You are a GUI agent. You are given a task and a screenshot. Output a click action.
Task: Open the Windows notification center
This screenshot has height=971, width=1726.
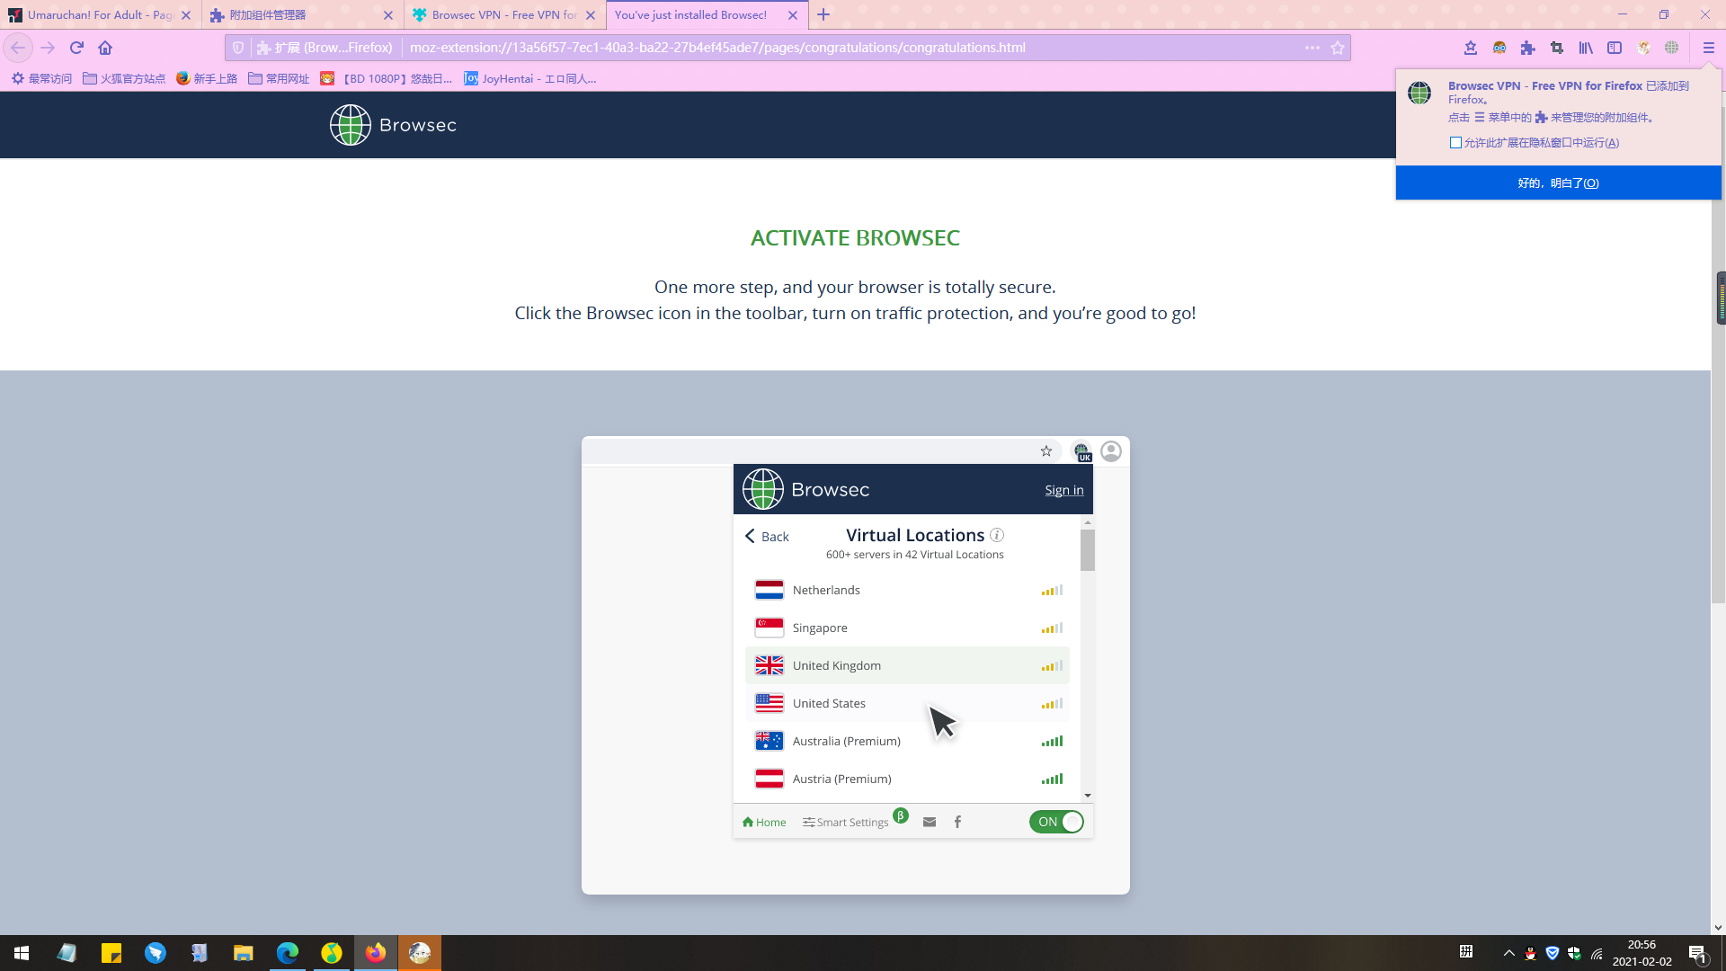coord(1698,954)
